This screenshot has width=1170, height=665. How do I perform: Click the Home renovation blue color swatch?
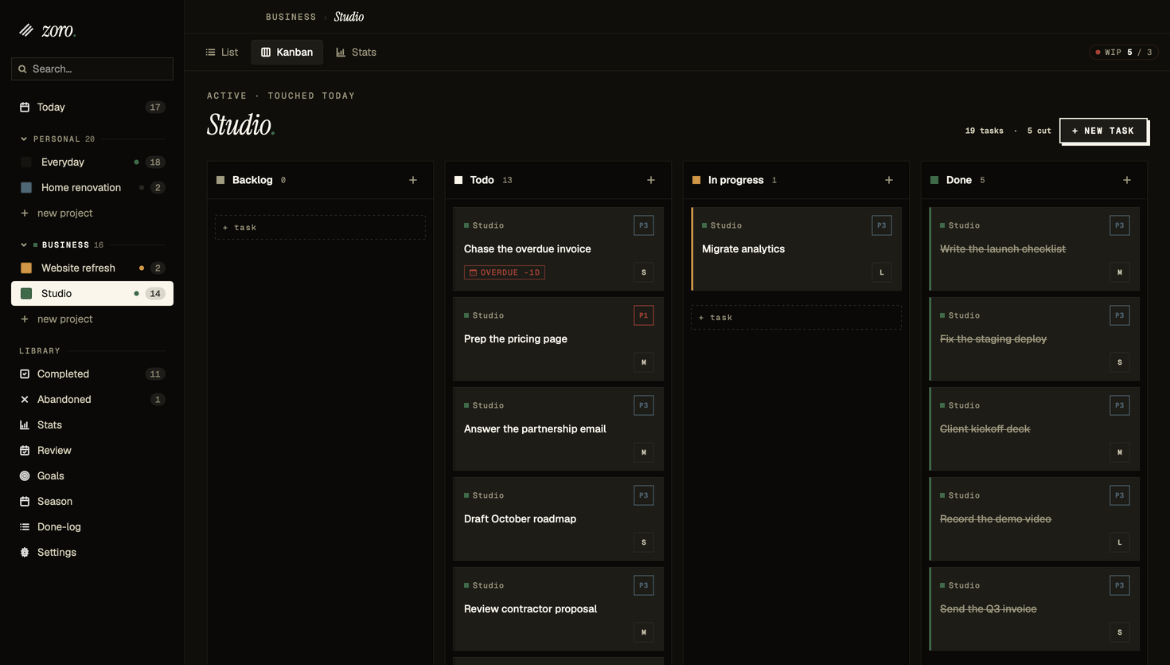click(x=26, y=188)
